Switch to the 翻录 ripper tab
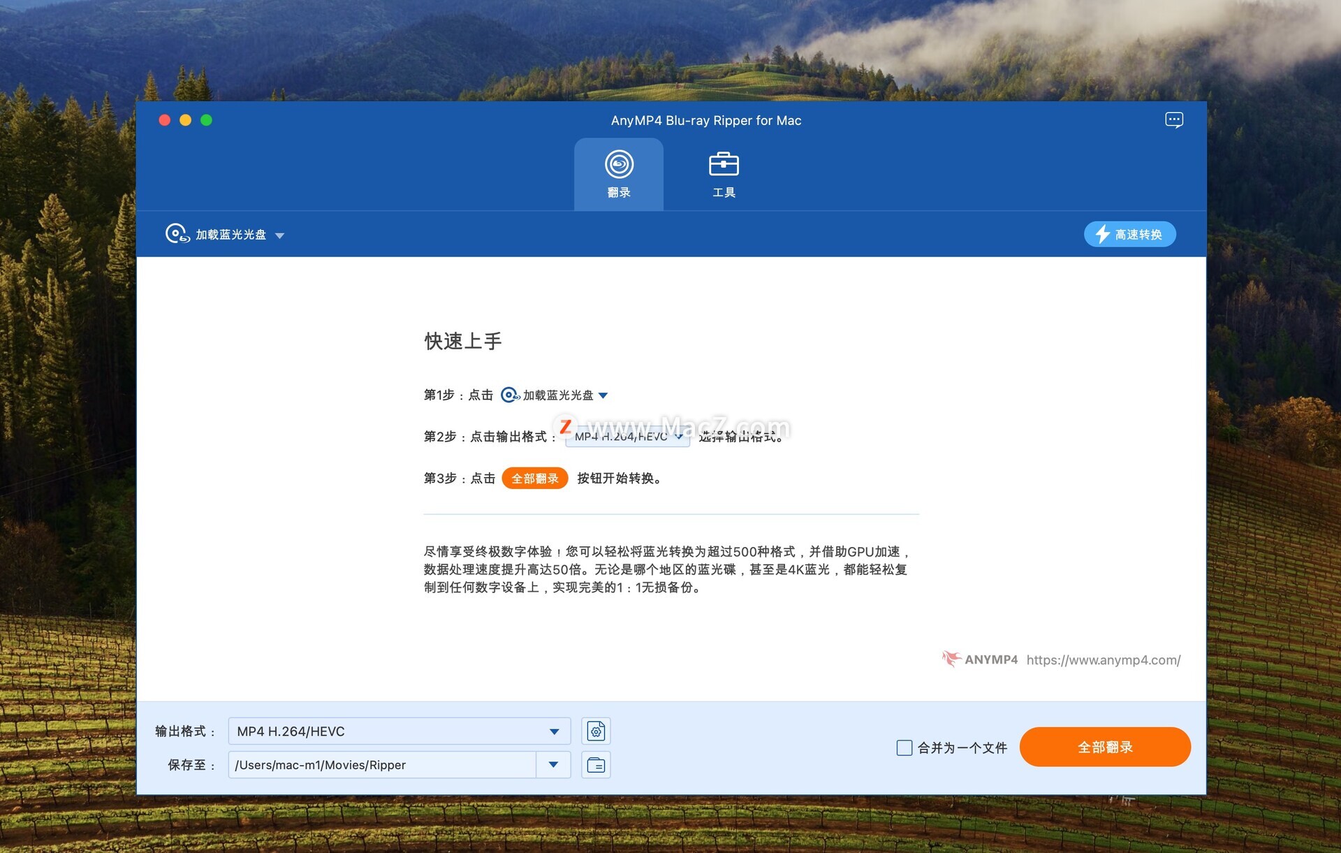 pos(619,174)
